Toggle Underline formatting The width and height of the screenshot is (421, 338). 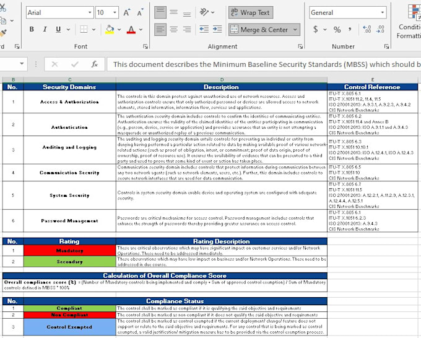click(59, 30)
